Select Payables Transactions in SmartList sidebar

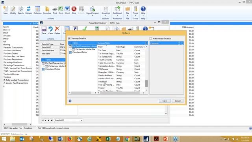pos(13,47)
